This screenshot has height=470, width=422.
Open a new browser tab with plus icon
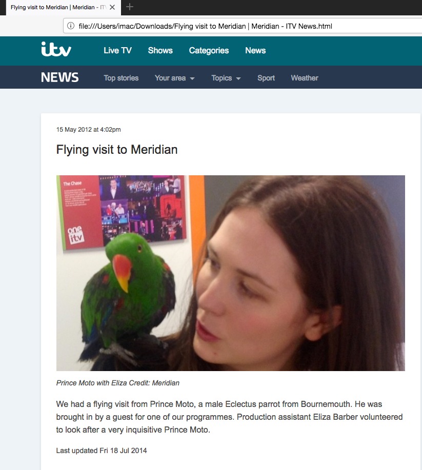pyautogui.click(x=130, y=7)
